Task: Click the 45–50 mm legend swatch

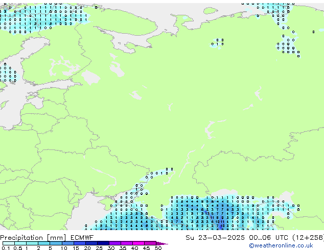Action: point(150,243)
